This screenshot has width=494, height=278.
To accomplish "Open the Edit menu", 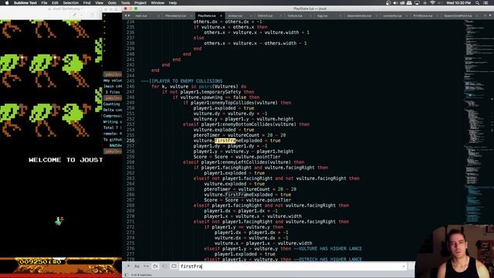I will [55, 3].
